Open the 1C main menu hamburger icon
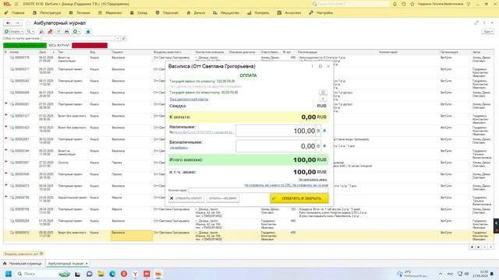Screen dimensions: 499x280 coord(16,4)
